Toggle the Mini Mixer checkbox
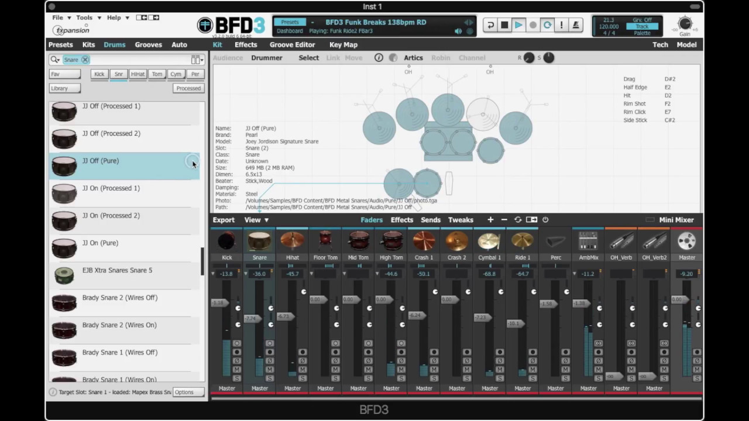Screen dimensions: 749x421 650,220
